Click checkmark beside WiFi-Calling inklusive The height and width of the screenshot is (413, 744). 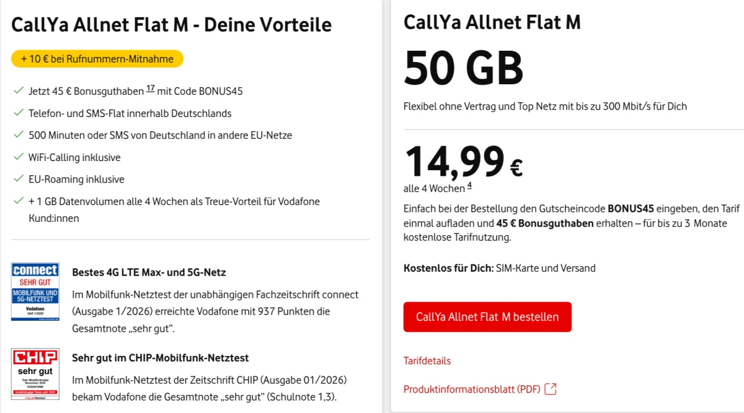tap(18, 157)
